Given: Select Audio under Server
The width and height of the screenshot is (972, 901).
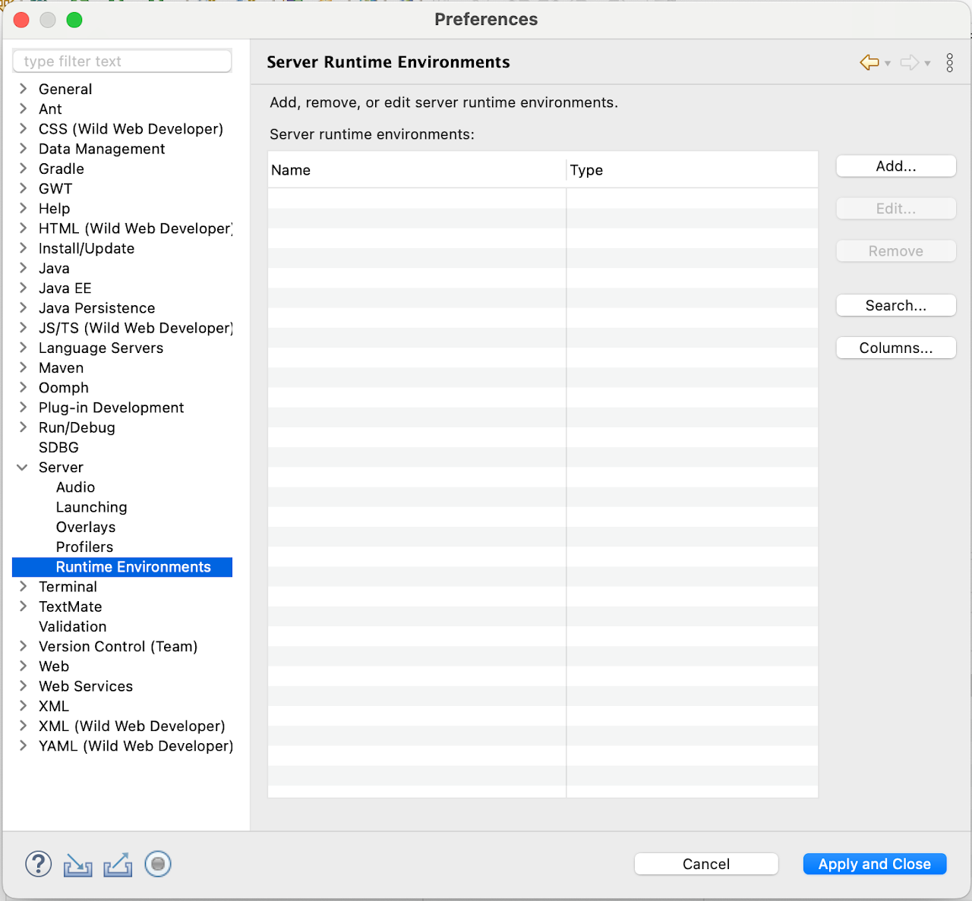Looking at the screenshot, I should pyautogui.click(x=75, y=487).
